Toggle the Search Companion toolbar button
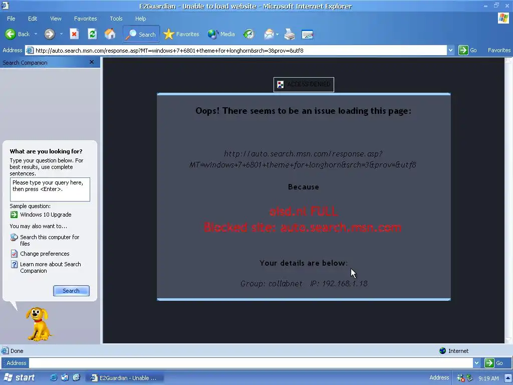The image size is (513, 385). pyautogui.click(x=141, y=34)
